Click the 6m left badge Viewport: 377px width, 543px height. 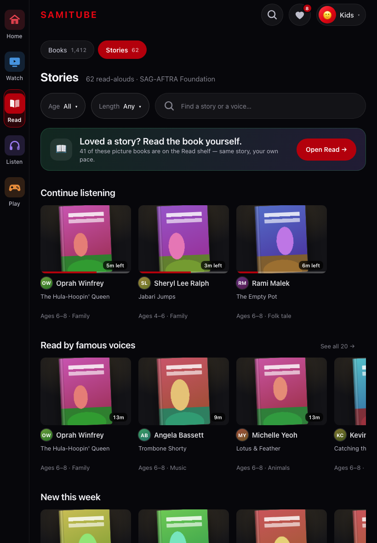pos(311,266)
